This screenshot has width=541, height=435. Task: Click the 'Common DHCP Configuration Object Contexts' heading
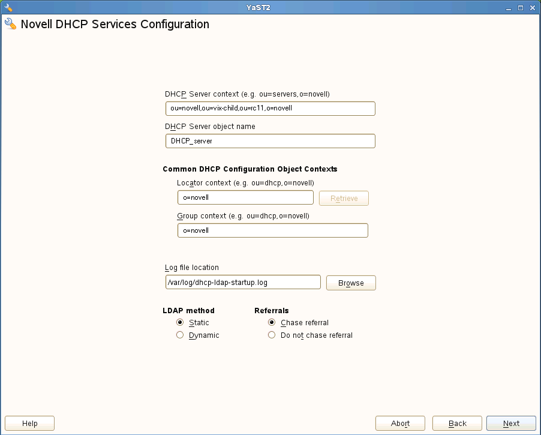(x=250, y=169)
